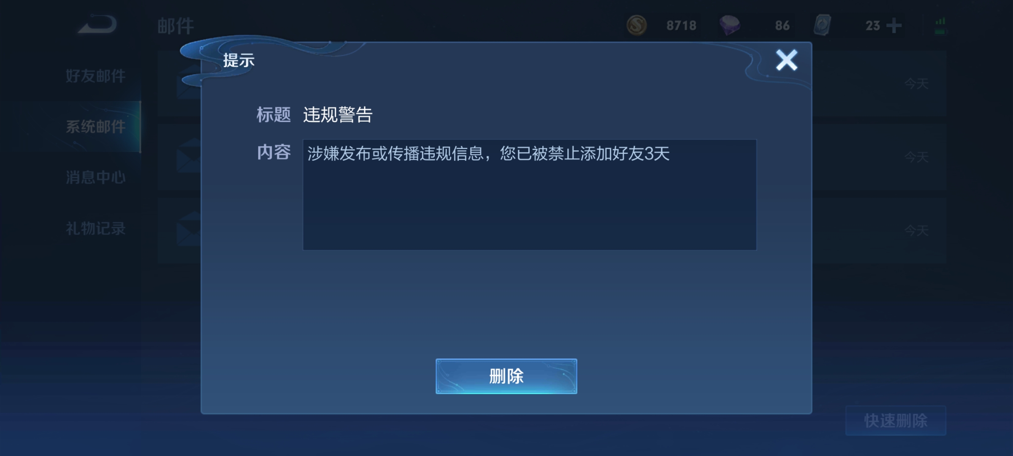Tap the third mail envelope icon
Screen dimensions: 1013x456
(188, 229)
